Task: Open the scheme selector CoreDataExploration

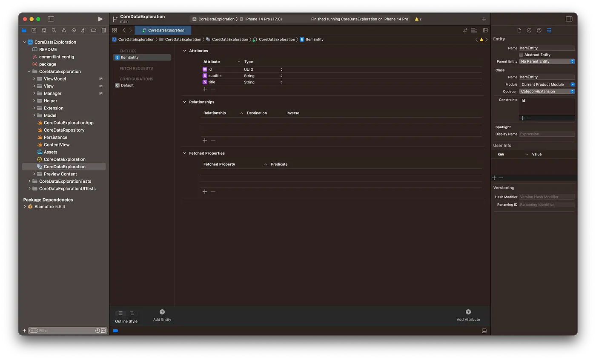Action: pos(213,19)
